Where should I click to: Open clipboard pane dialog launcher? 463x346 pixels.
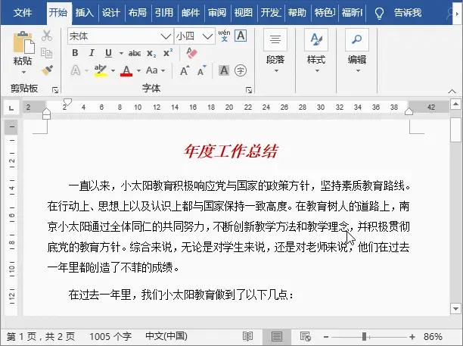(x=55, y=90)
